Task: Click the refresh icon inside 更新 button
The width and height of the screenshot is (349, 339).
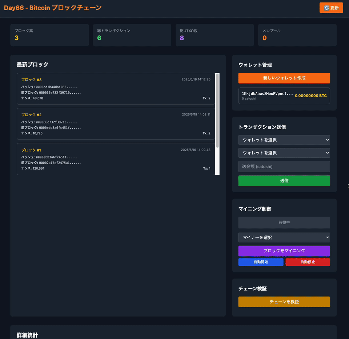Action: (326, 8)
